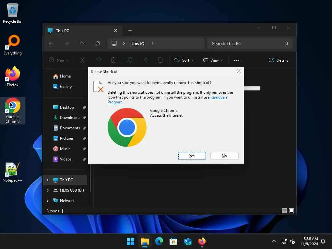The height and width of the screenshot is (249, 332).
Task: Click the Paste toolbar icon
Action: 114,60
